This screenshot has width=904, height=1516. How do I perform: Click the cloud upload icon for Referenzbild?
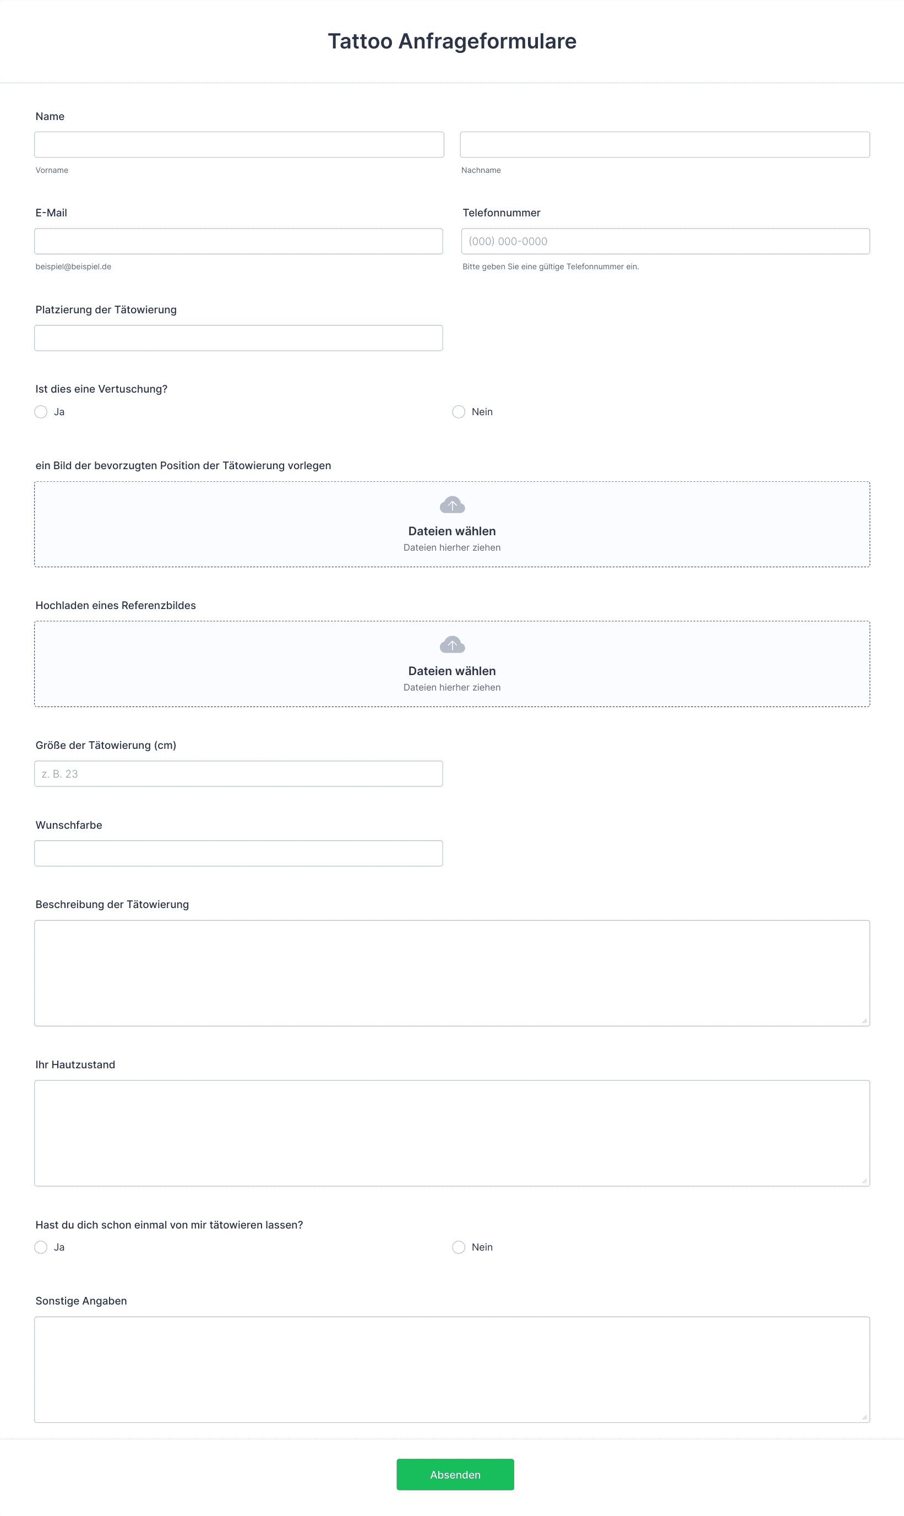click(452, 644)
